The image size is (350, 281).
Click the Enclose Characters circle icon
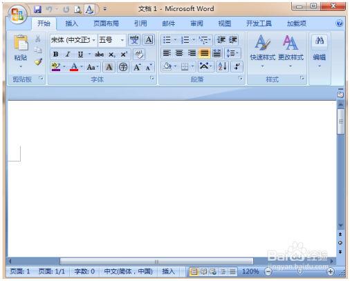123,67
